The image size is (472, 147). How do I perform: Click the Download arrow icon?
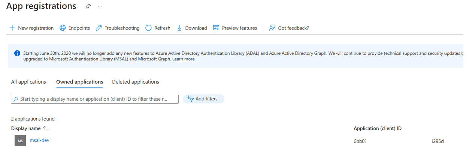[x=179, y=28]
